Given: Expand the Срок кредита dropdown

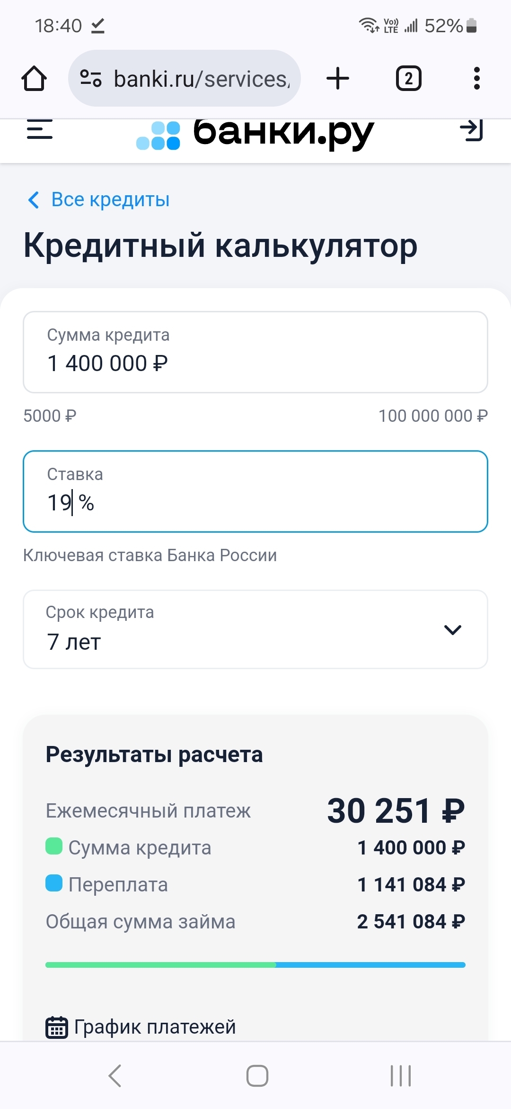Looking at the screenshot, I should 255,629.
